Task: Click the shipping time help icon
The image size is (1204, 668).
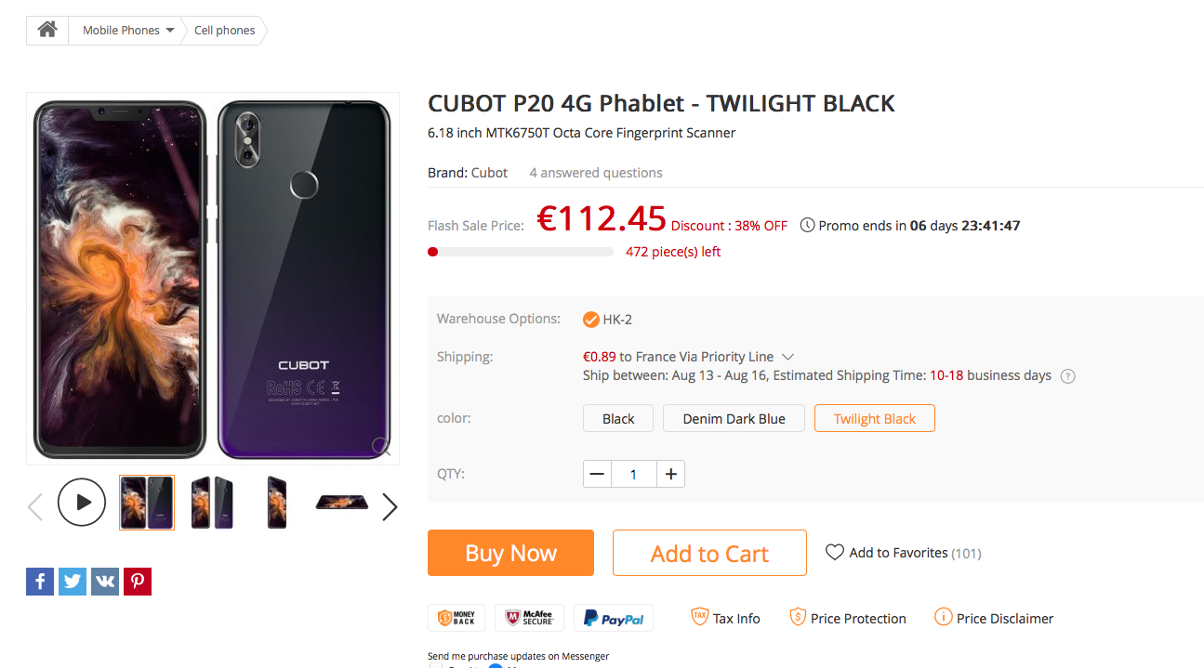Action: [1068, 376]
